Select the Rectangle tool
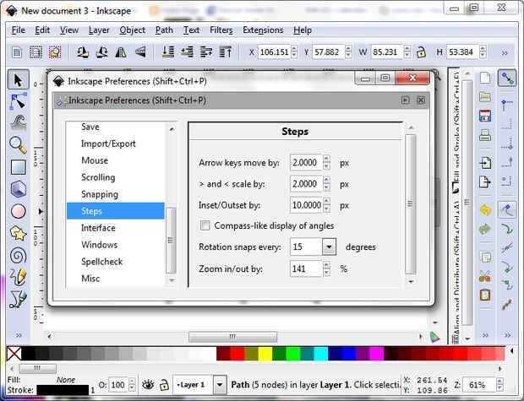The height and width of the screenshot is (401, 524). (x=18, y=167)
